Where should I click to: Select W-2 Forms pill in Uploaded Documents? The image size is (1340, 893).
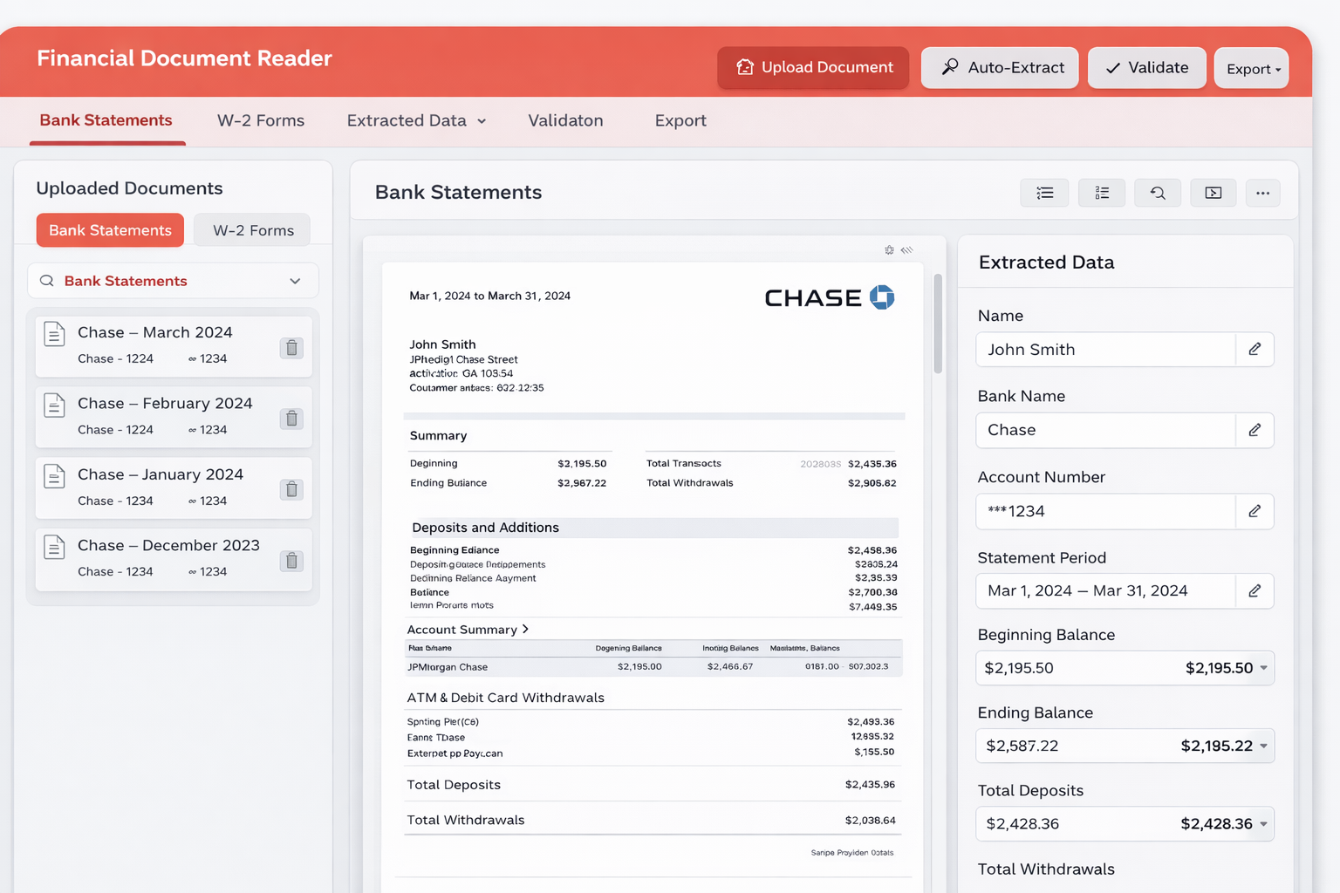253,230
